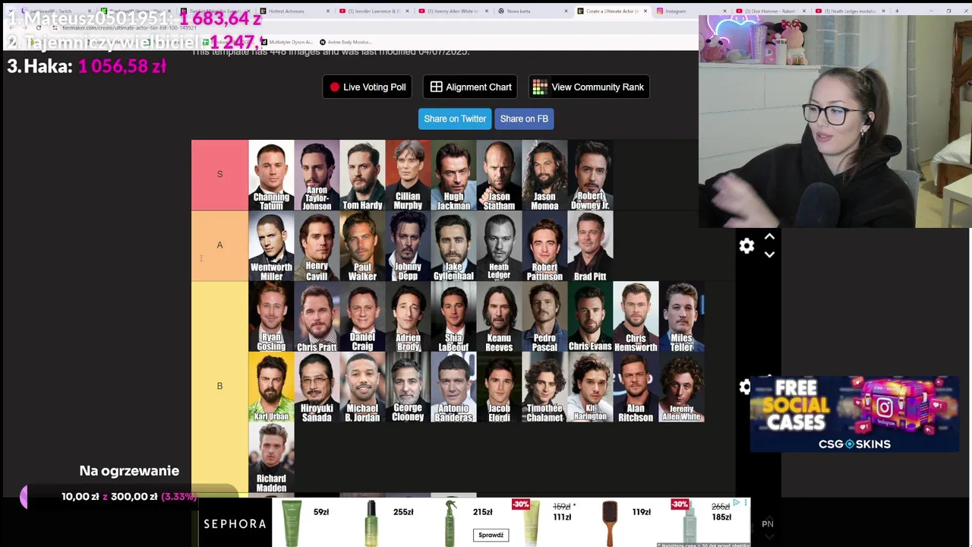Click Share on FB button
Image resolution: width=972 pixels, height=547 pixels.
click(x=524, y=119)
